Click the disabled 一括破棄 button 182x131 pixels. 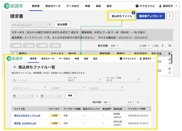click(42, 46)
